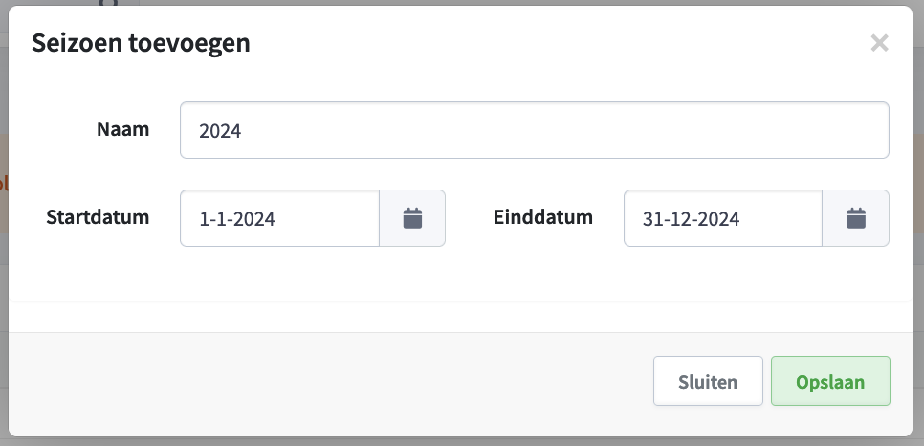The image size is (924, 446).
Task: Close the Seizoen toevoegen dialog with X
Action: click(x=879, y=43)
